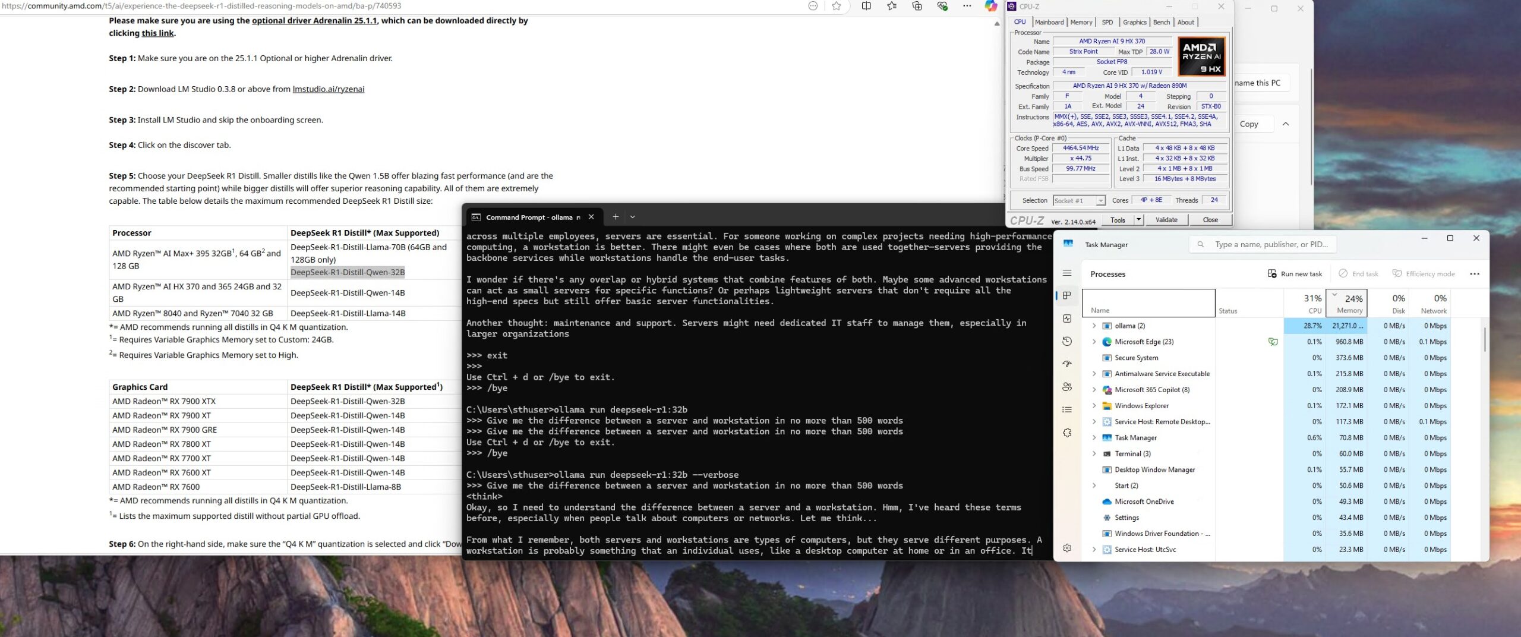1521x637 pixels.
Task: Switch to Mainboard tab in CPU-Z
Action: (1049, 22)
